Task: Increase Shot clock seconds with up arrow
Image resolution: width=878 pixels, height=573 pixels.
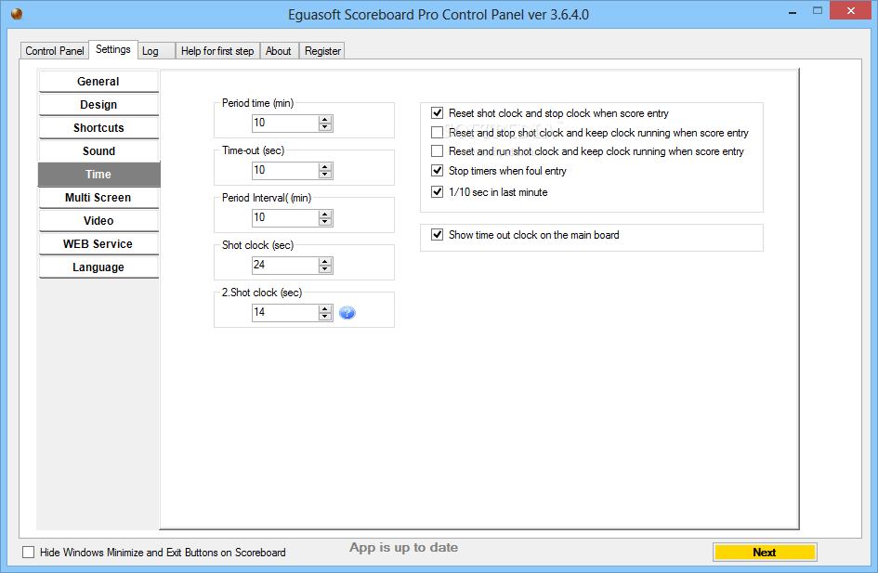Action: pyautogui.click(x=325, y=261)
